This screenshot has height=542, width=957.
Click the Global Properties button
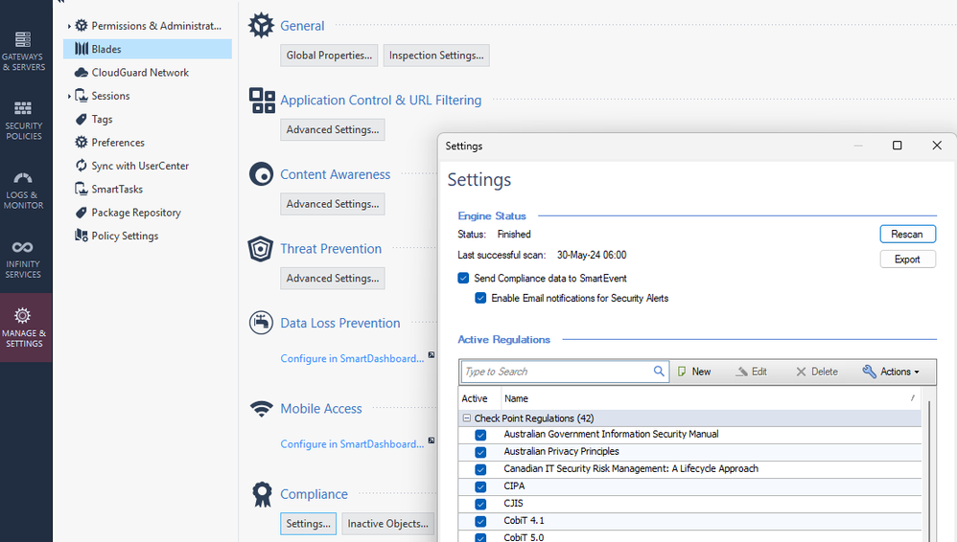click(329, 56)
